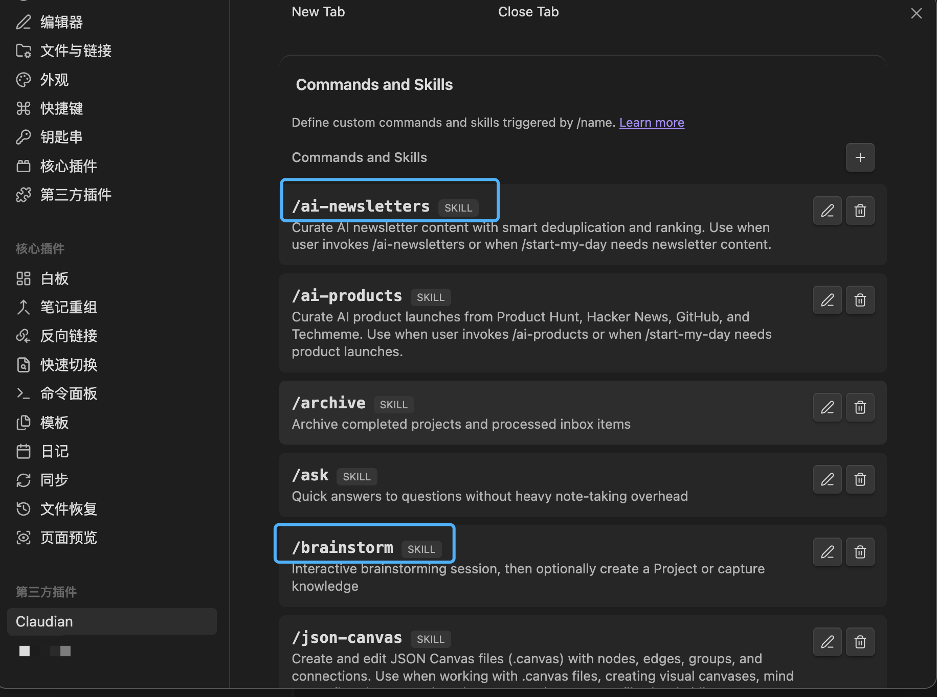Click the pencil icon to edit /ai-newsletters
This screenshot has height=697, width=937.
pyautogui.click(x=827, y=210)
